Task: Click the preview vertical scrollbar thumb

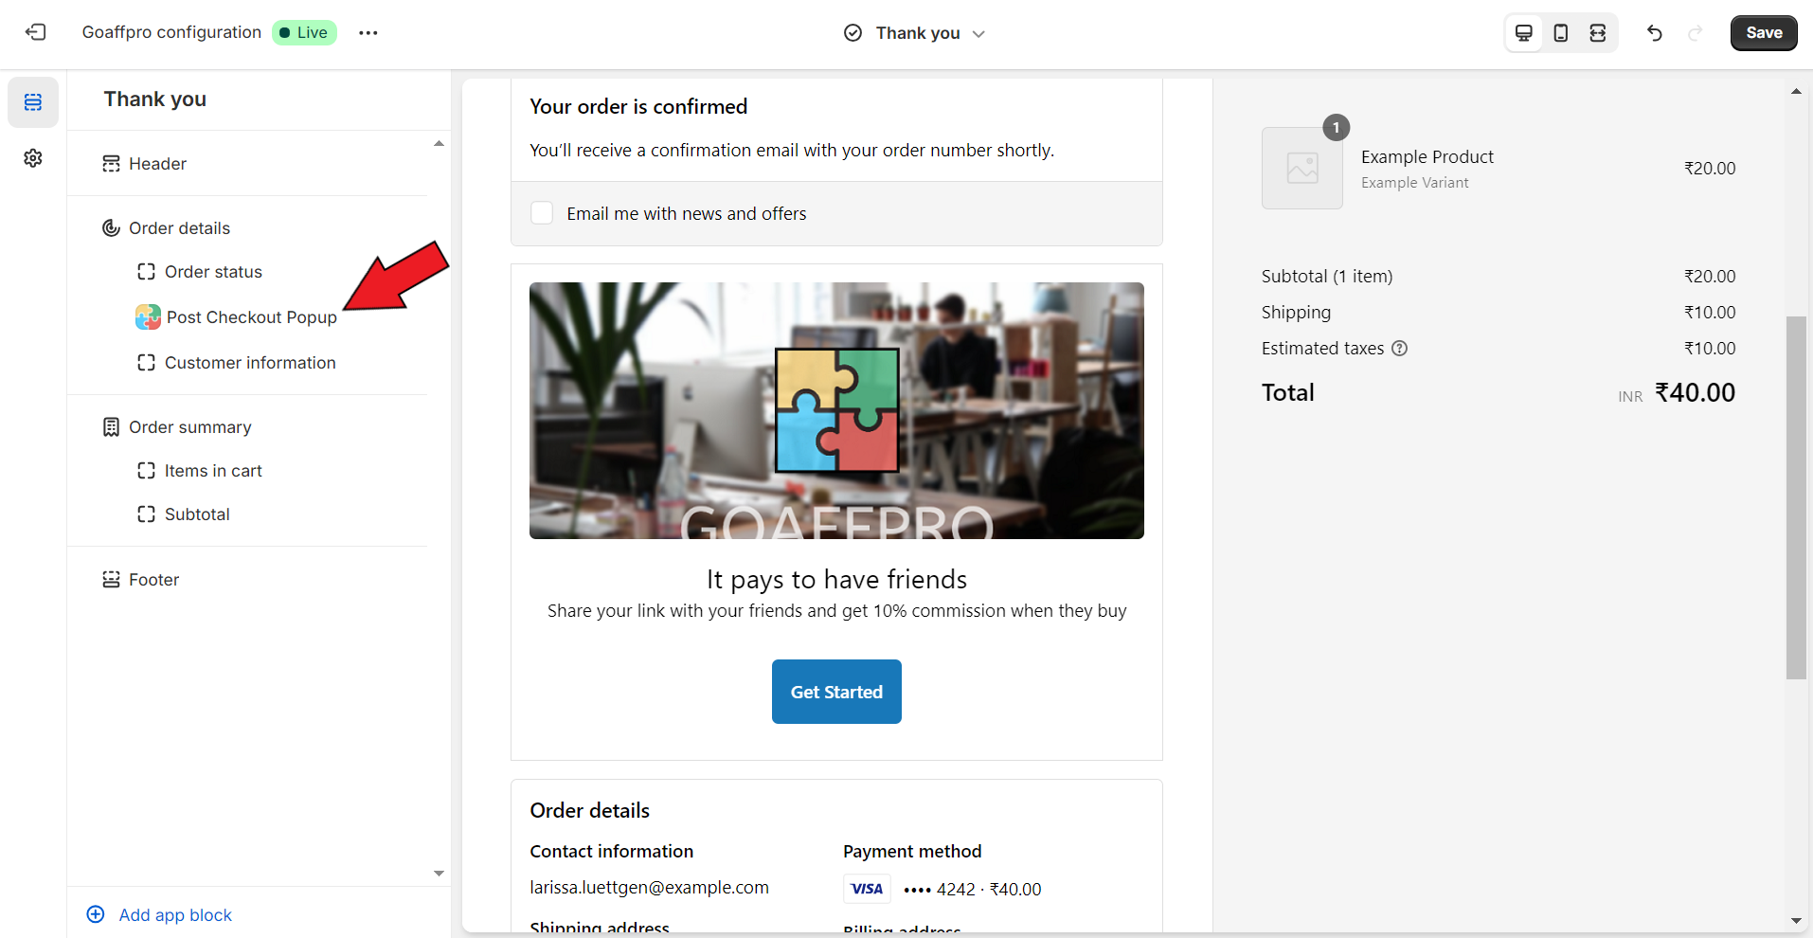Action: pyautogui.click(x=1795, y=497)
